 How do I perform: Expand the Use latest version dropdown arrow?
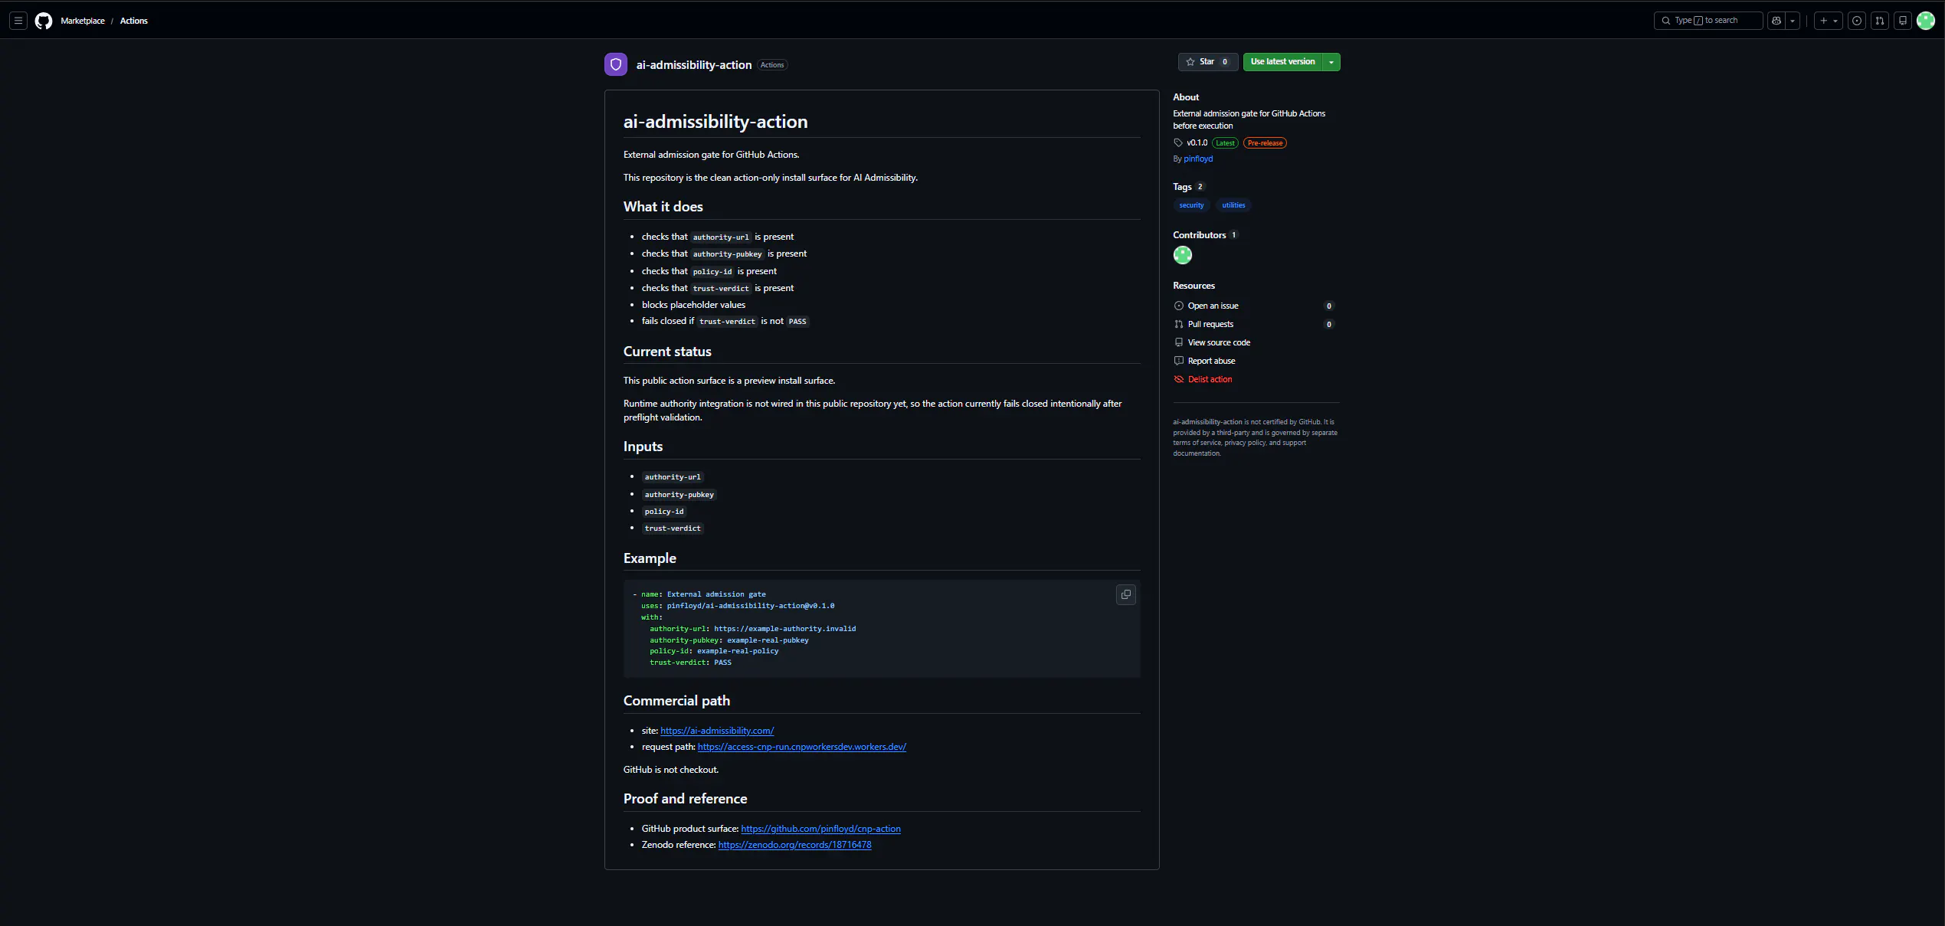1332,62
